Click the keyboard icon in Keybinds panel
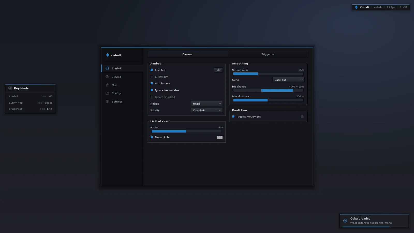 coord(10,88)
